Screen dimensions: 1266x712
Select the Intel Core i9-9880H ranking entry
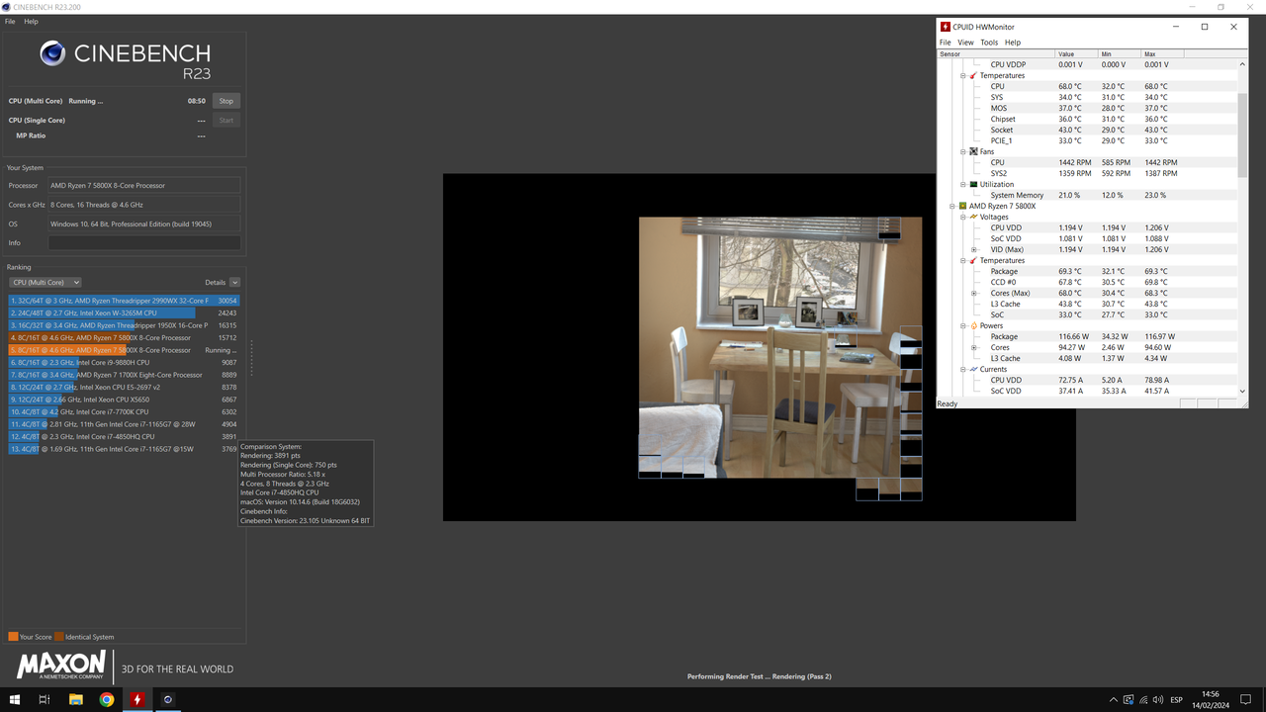125,362
